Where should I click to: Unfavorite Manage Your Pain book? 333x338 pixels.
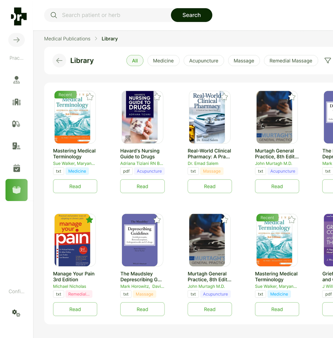pyautogui.click(x=90, y=220)
